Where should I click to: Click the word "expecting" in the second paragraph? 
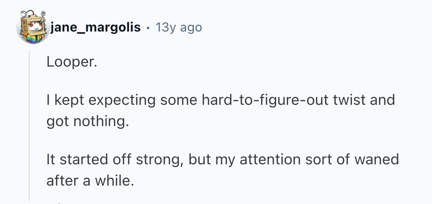[x=122, y=100]
